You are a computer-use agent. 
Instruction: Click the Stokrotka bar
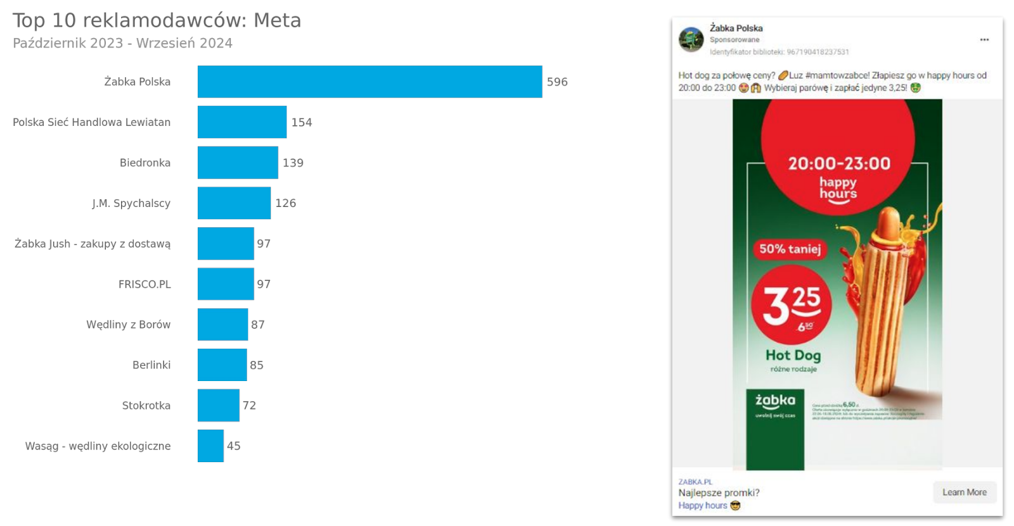point(218,406)
